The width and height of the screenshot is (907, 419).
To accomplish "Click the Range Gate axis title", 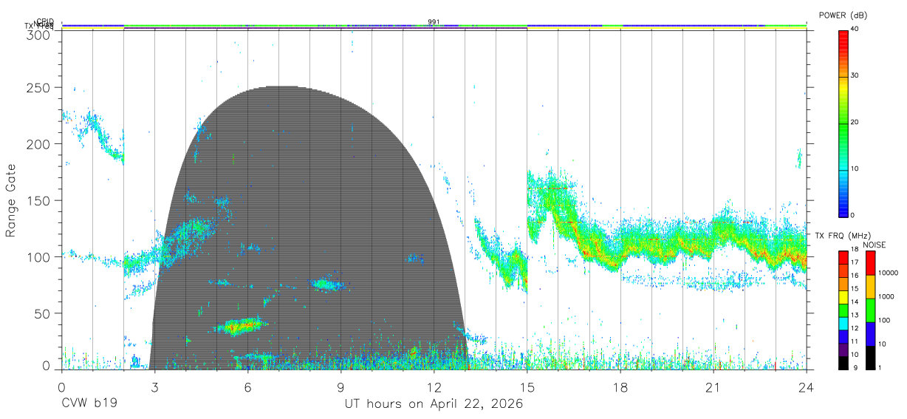I will (x=11, y=200).
